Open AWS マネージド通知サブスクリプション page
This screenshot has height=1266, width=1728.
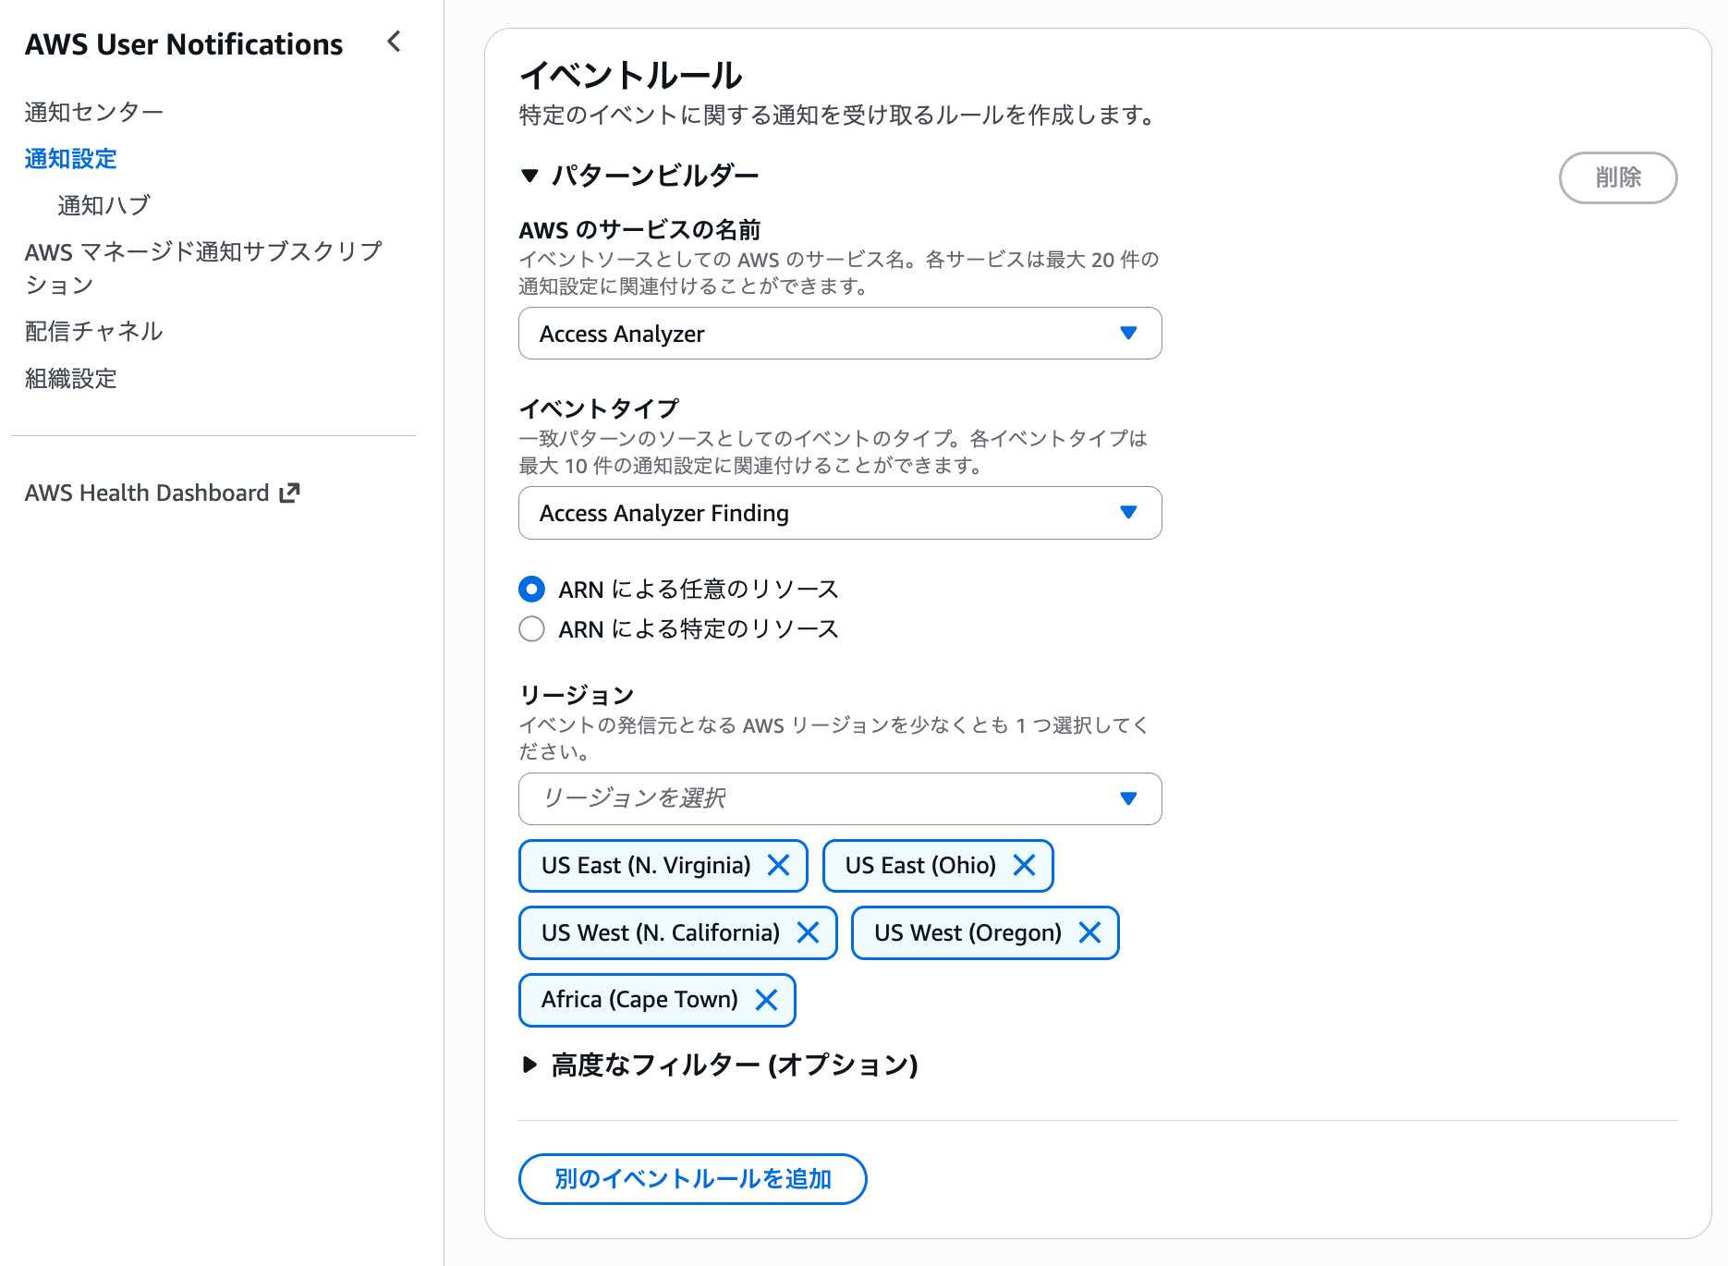coord(203,268)
